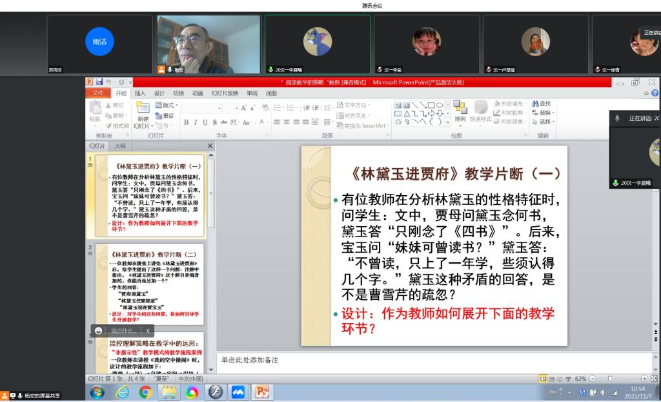The height and width of the screenshot is (402, 661).
Task: Switch to the 幻灯片放映 (Slide Show) tab
Action: click(x=225, y=93)
